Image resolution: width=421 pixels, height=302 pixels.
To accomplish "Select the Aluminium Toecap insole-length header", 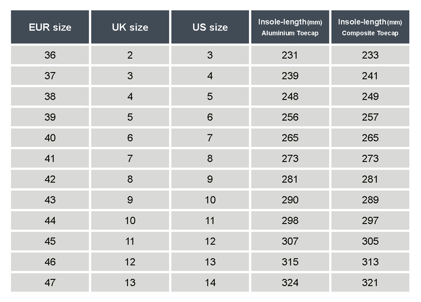I will (290, 27).
